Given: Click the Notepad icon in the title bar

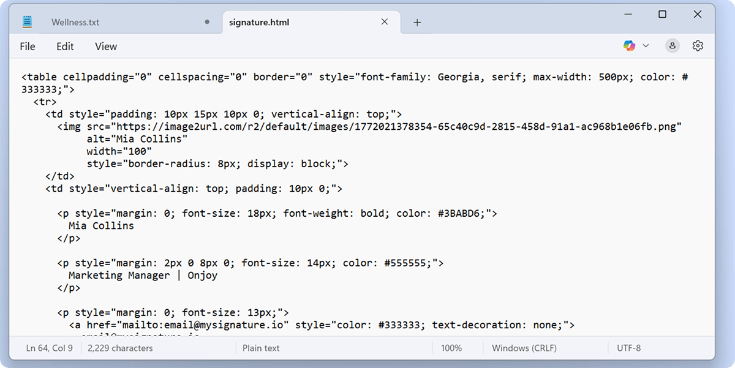Looking at the screenshot, I should (26, 20).
